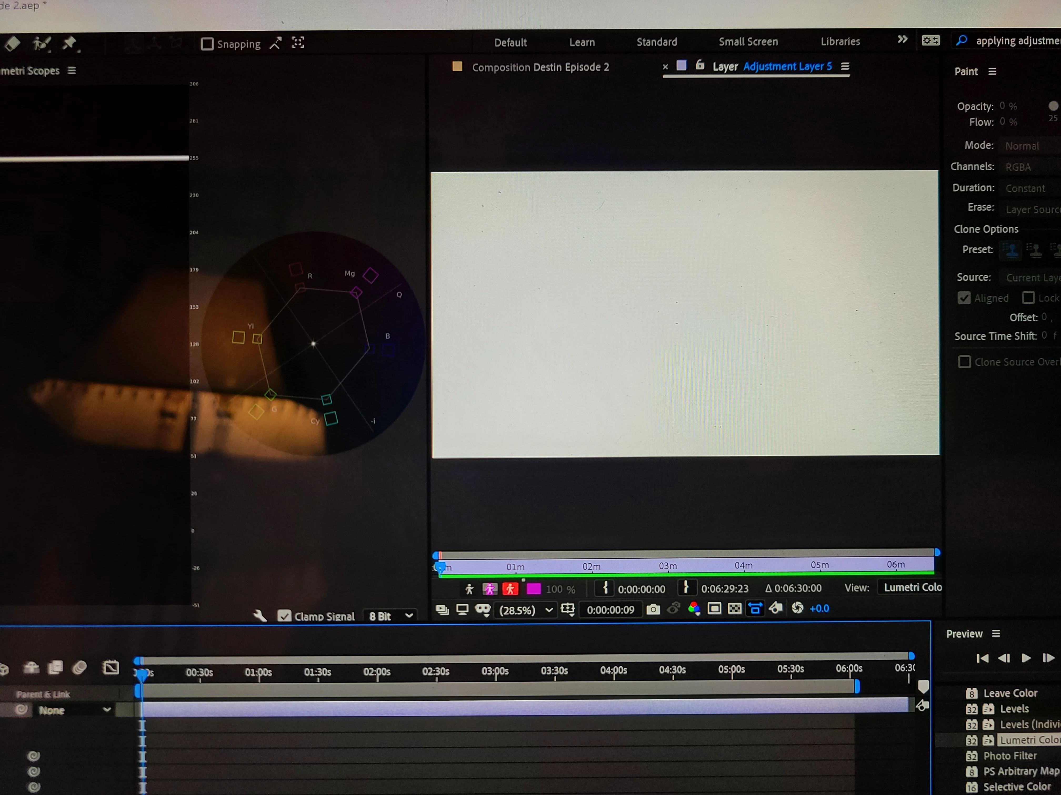Screen dimensions: 1061x795
Task: Open the show channel RGB color icon
Action: point(694,609)
